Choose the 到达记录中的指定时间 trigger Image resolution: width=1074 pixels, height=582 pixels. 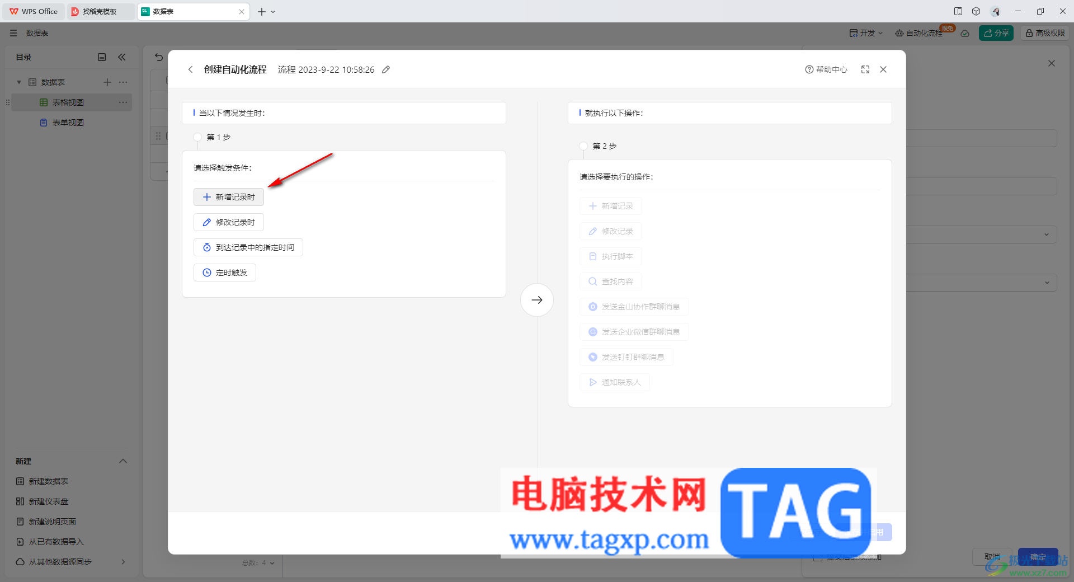click(x=248, y=247)
